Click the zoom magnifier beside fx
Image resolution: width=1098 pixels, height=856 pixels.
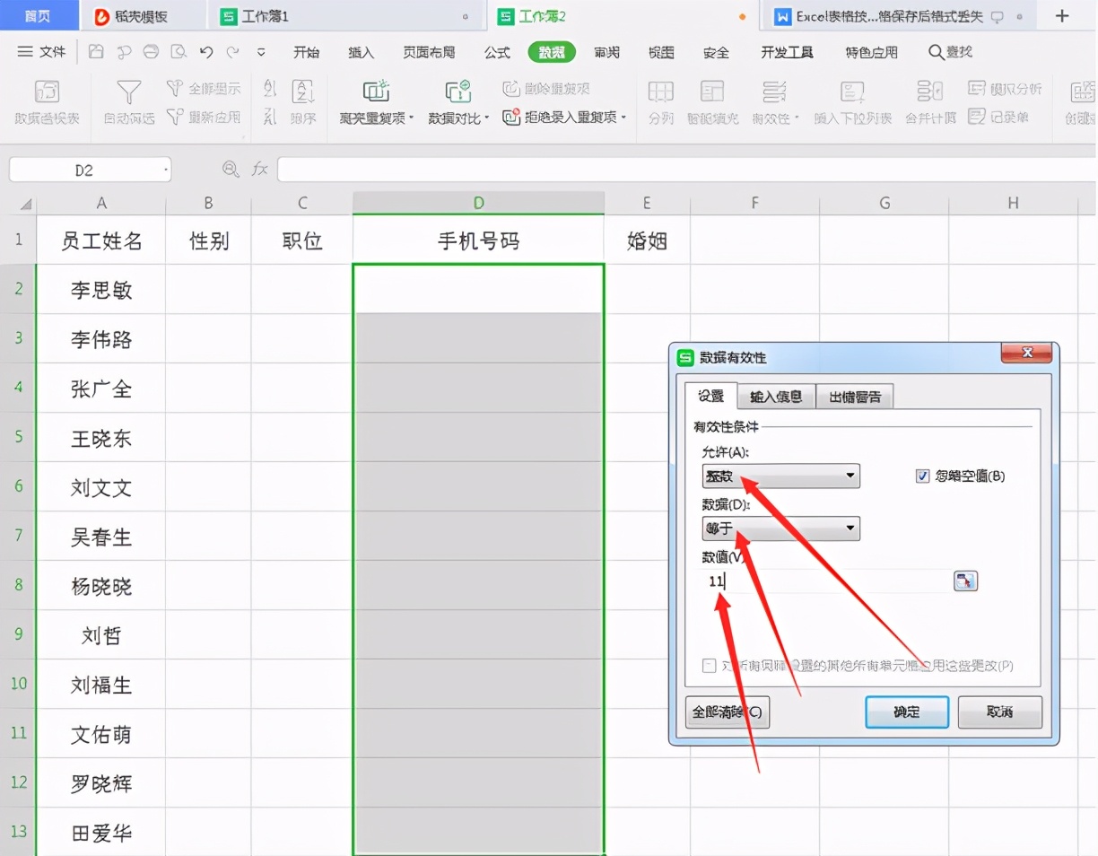click(231, 169)
